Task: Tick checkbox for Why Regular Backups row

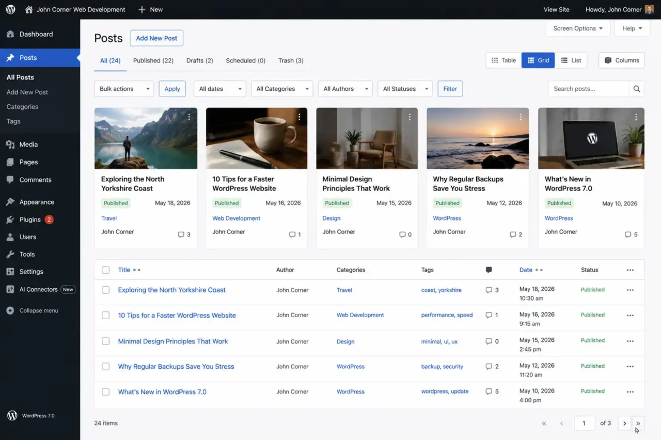Action: [106, 367]
